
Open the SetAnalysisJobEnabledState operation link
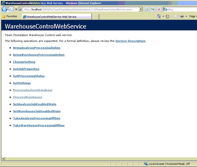coord(35,104)
